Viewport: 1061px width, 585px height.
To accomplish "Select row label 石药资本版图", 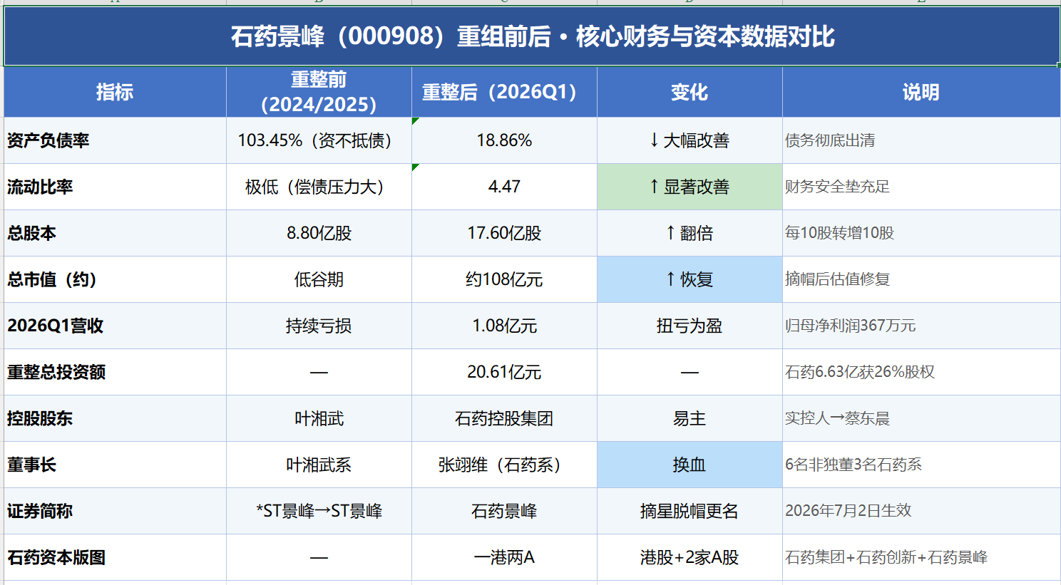I will (x=115, y=557).
